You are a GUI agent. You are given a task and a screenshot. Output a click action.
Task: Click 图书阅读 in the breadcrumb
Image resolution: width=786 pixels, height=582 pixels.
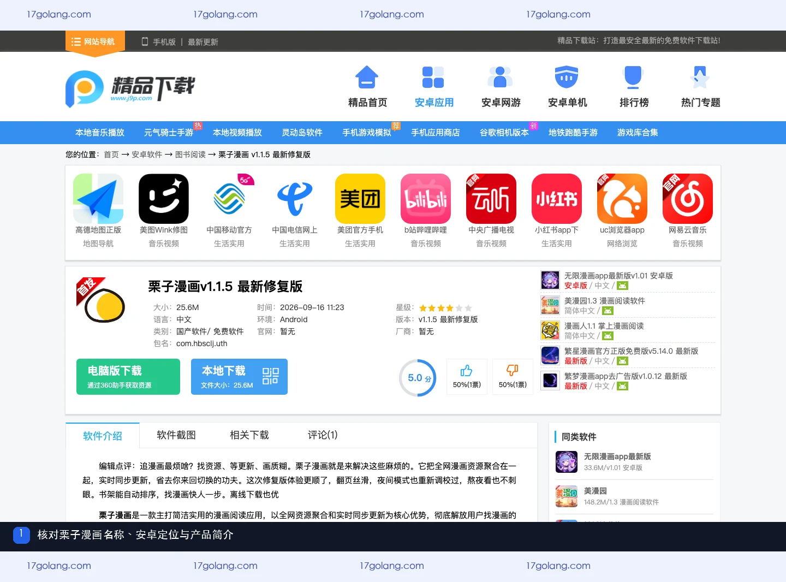pyautogui.click(x=190, y=155)
